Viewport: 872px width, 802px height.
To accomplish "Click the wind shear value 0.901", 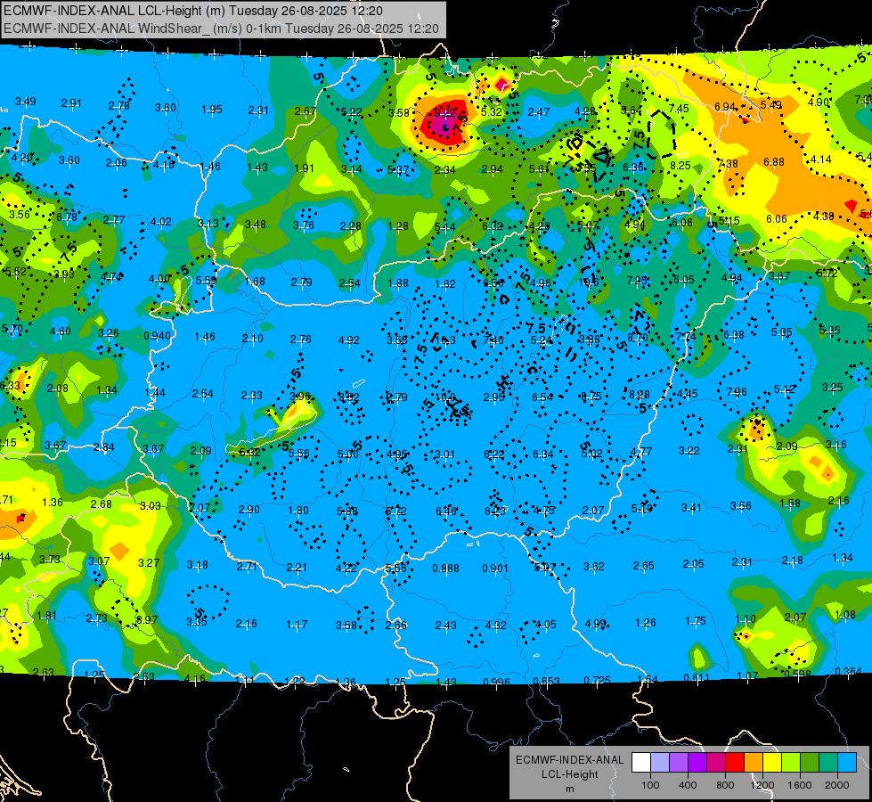I will [495, 568].
